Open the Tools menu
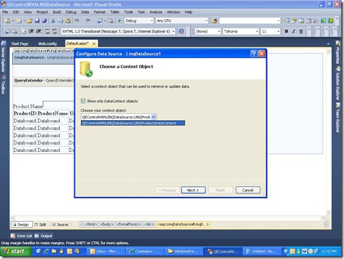The width and height of the screenshot is (344, 259). point(128,12)
